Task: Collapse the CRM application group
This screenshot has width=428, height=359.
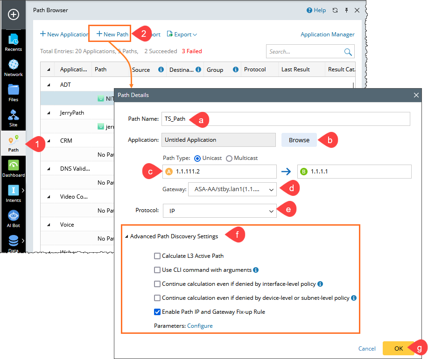Action: (x=49, y=141)
